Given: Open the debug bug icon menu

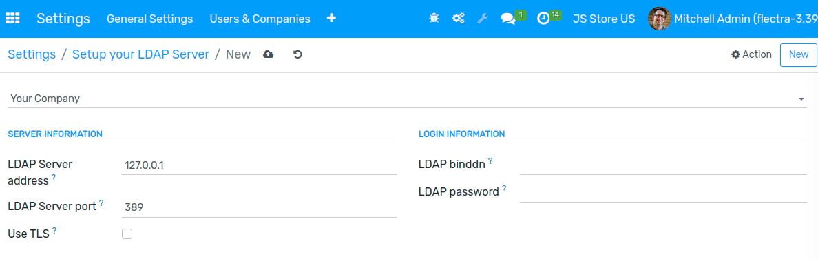Looking at the screenshot, I should coord(434,19).
